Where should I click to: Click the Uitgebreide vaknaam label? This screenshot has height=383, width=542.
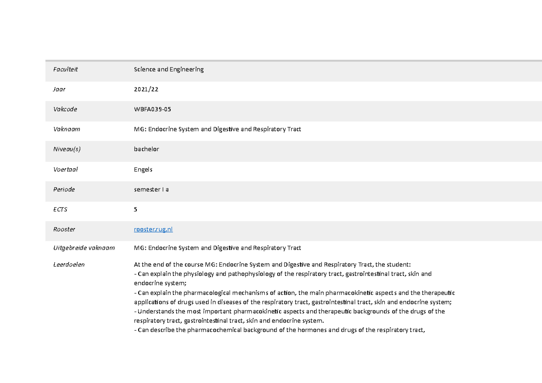click(84, 248)
